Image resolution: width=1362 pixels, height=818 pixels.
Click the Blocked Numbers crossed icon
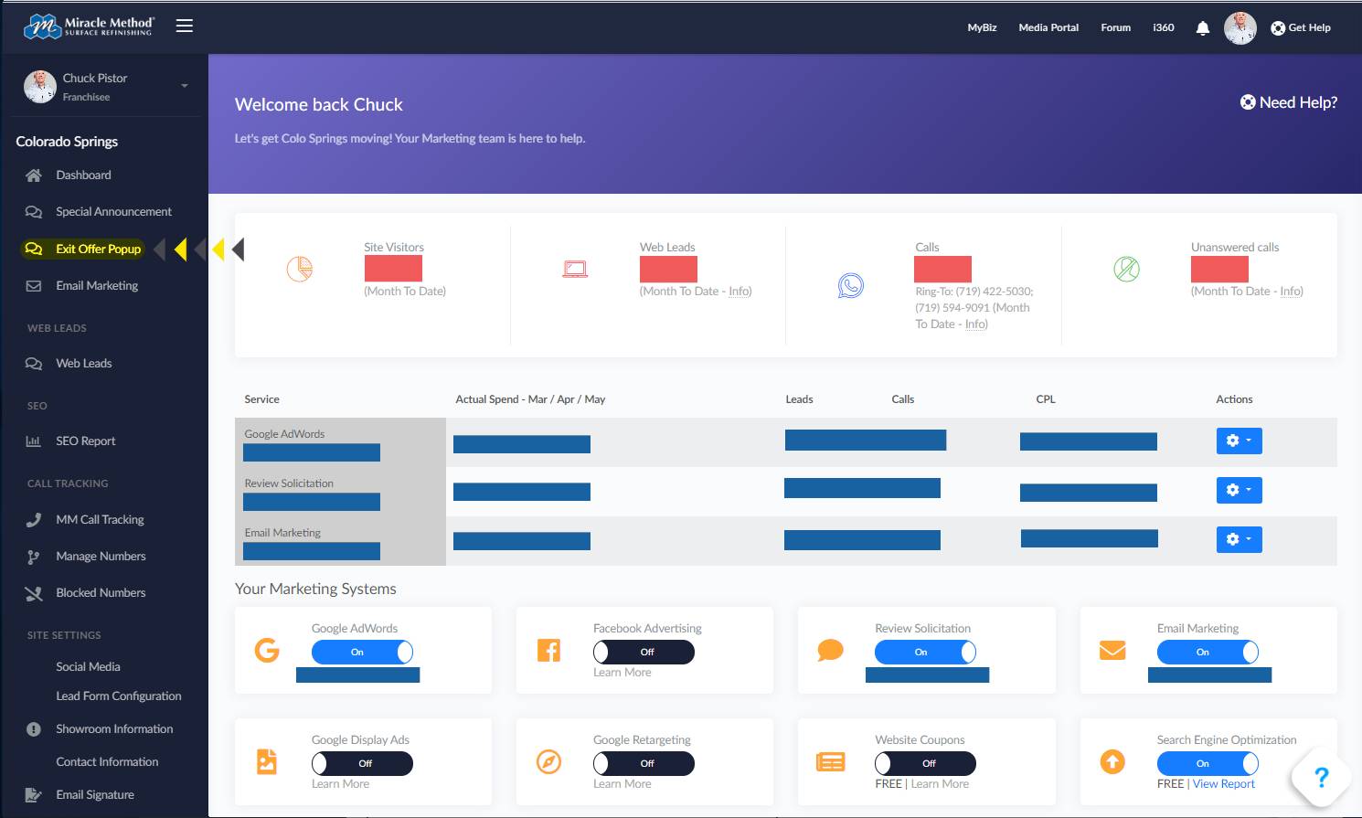[x=34, y=593]
